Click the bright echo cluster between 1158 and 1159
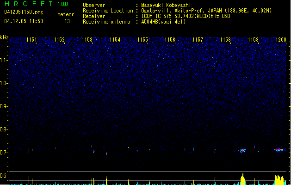This screenshot has width=291, height=185. 243,150
